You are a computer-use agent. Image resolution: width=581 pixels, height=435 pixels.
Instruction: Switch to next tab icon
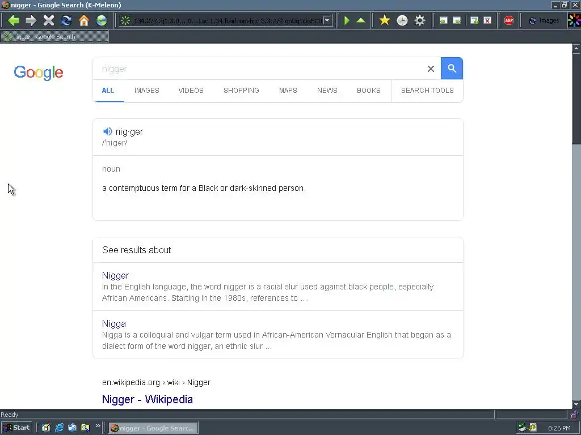pos(457,20)
